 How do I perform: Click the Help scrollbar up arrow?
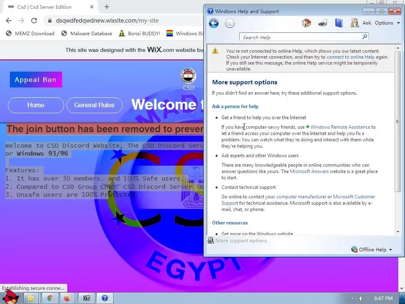pyautogui.click(x=398, y=48)
